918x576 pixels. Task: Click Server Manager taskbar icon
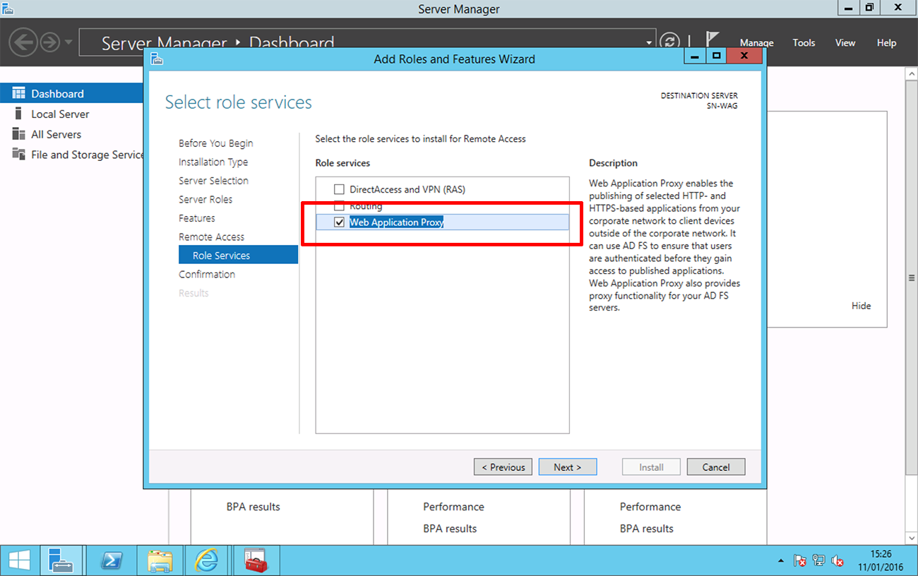[x=61, y=561]
